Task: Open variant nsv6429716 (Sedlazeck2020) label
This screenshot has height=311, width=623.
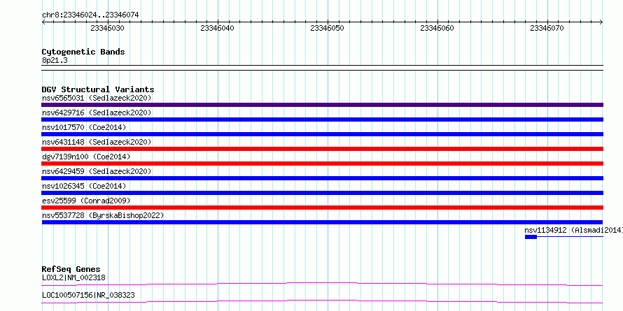Action: pyautogui.click(x=97, y=113)
